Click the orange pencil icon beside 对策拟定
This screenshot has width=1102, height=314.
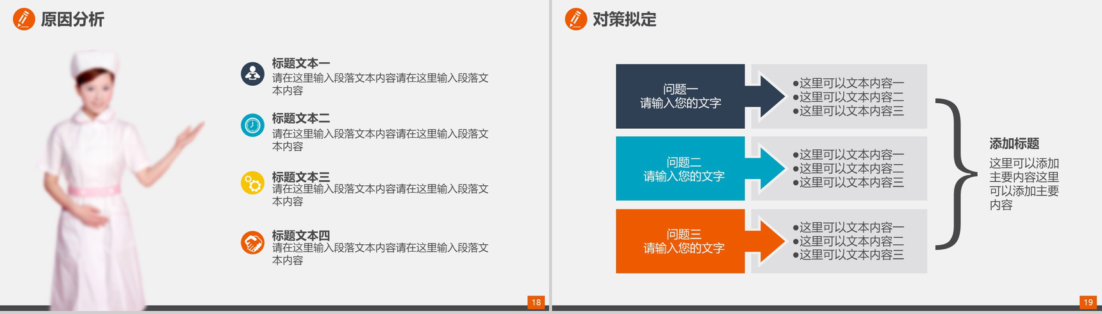pyautogui.click(x=575, y=19)
